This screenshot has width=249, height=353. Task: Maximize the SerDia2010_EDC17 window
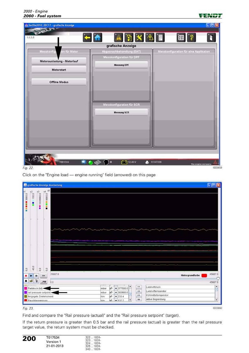pyautogui.click(x=213, y=25)
